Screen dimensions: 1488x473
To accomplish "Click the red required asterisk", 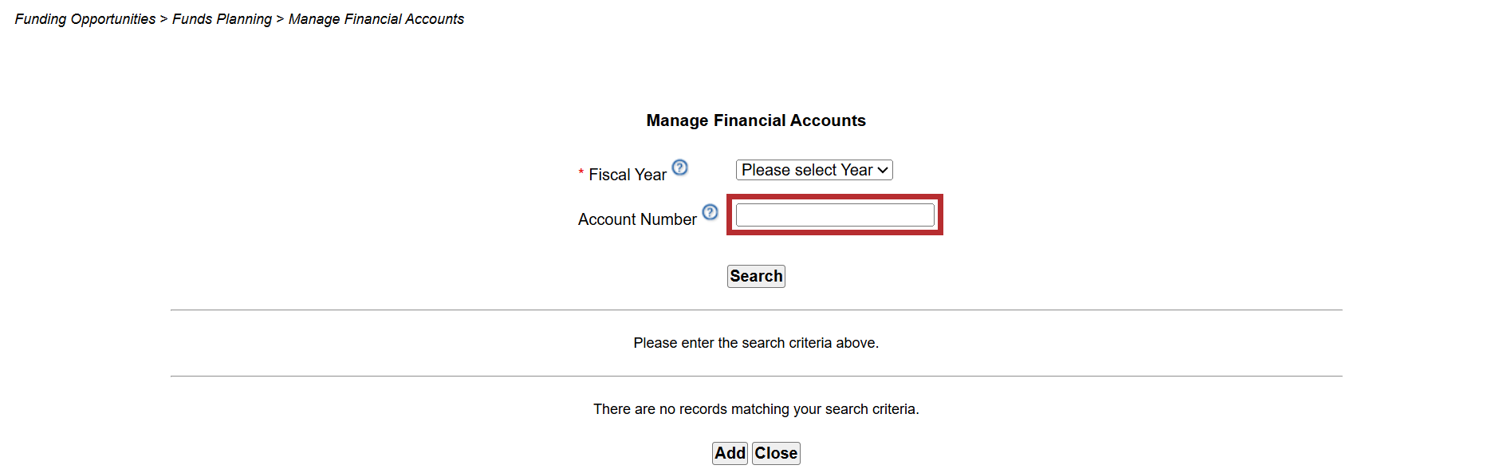I will (581, 173).
